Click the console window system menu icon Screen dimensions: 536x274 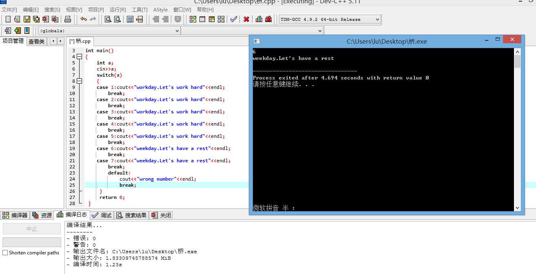coord(256,41)
